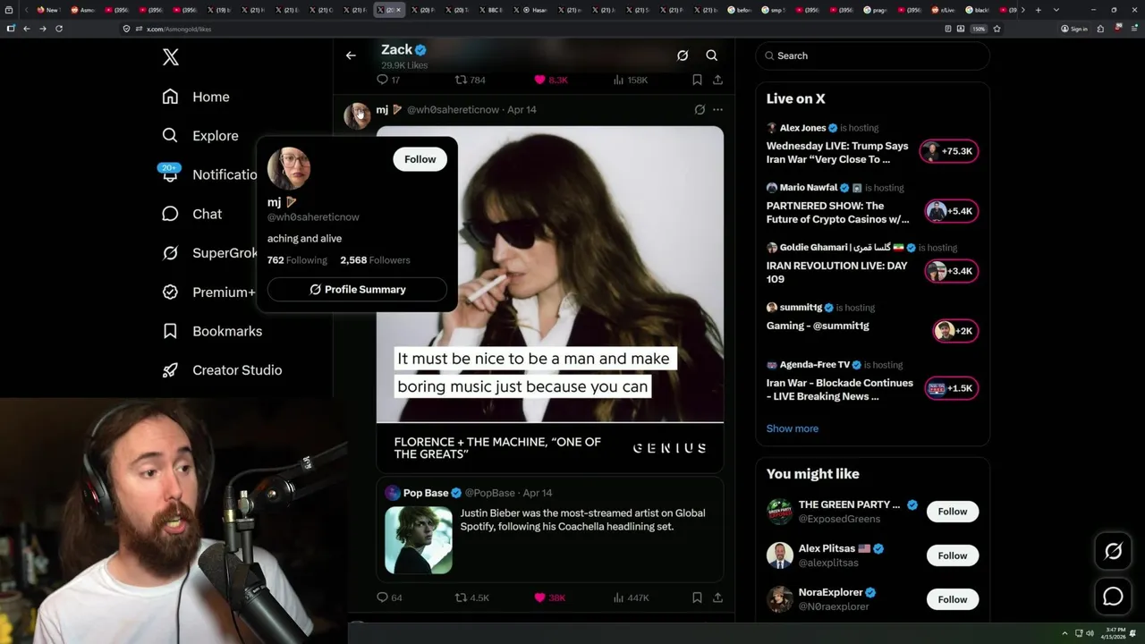The width and height of the screenshot is (1145, 644).
Task: Follow NoraExplorer
Action: coord(952,599)
